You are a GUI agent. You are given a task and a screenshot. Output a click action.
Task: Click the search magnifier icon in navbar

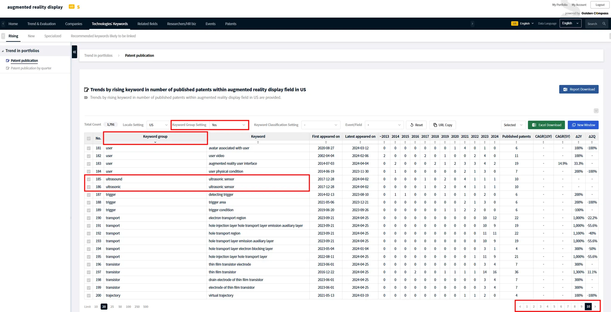[604, 24]
